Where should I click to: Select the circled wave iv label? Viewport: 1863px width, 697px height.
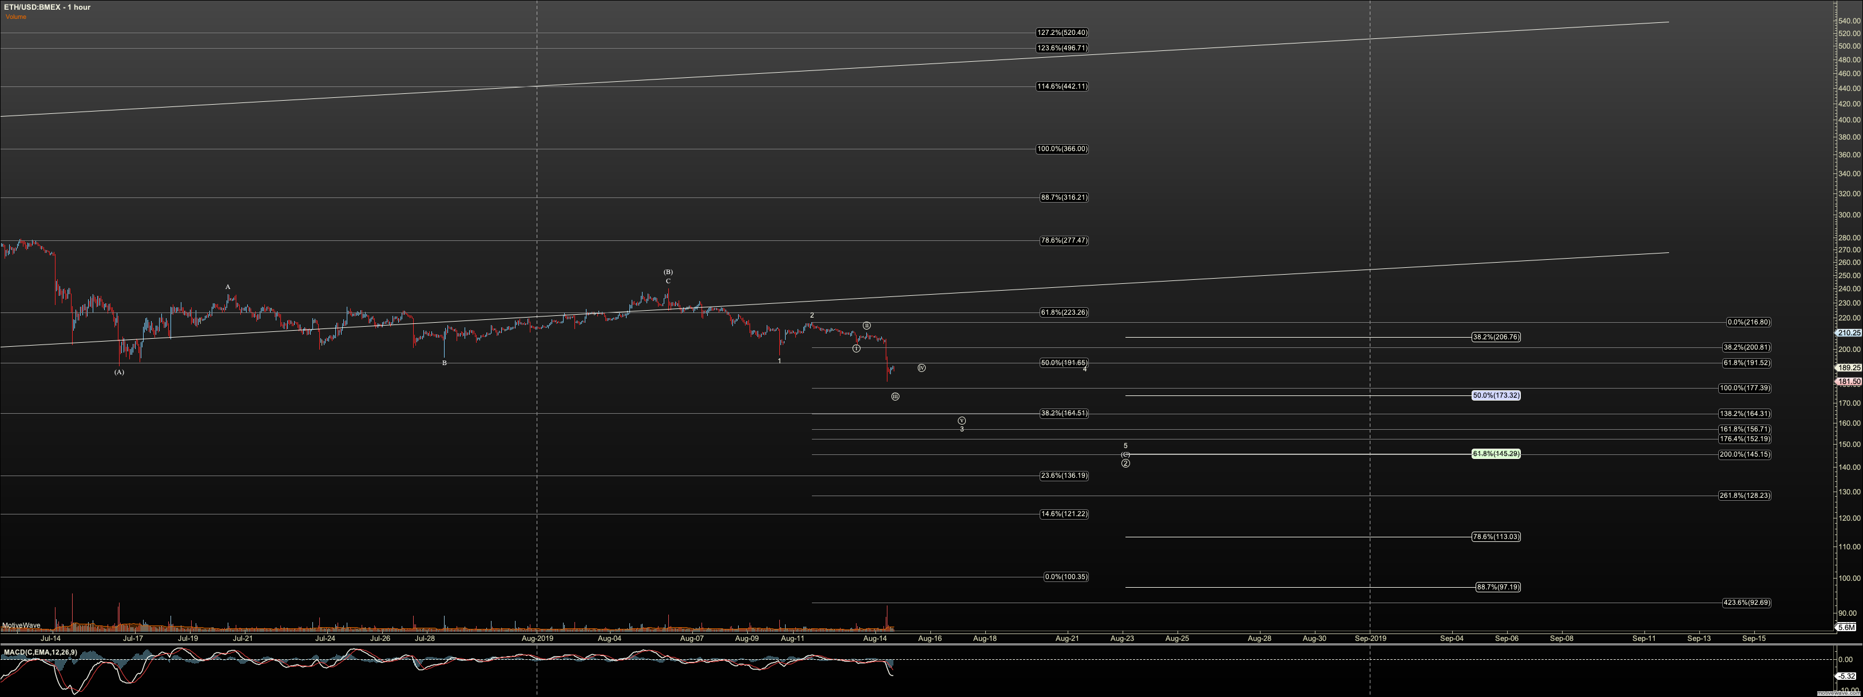coord(921,369)
